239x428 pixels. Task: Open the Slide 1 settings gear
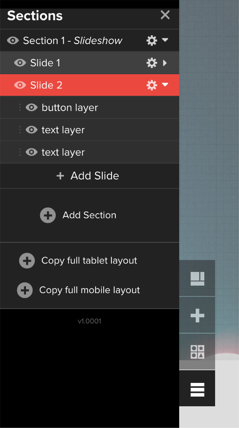pyautogui.click(x=152, y=63)
